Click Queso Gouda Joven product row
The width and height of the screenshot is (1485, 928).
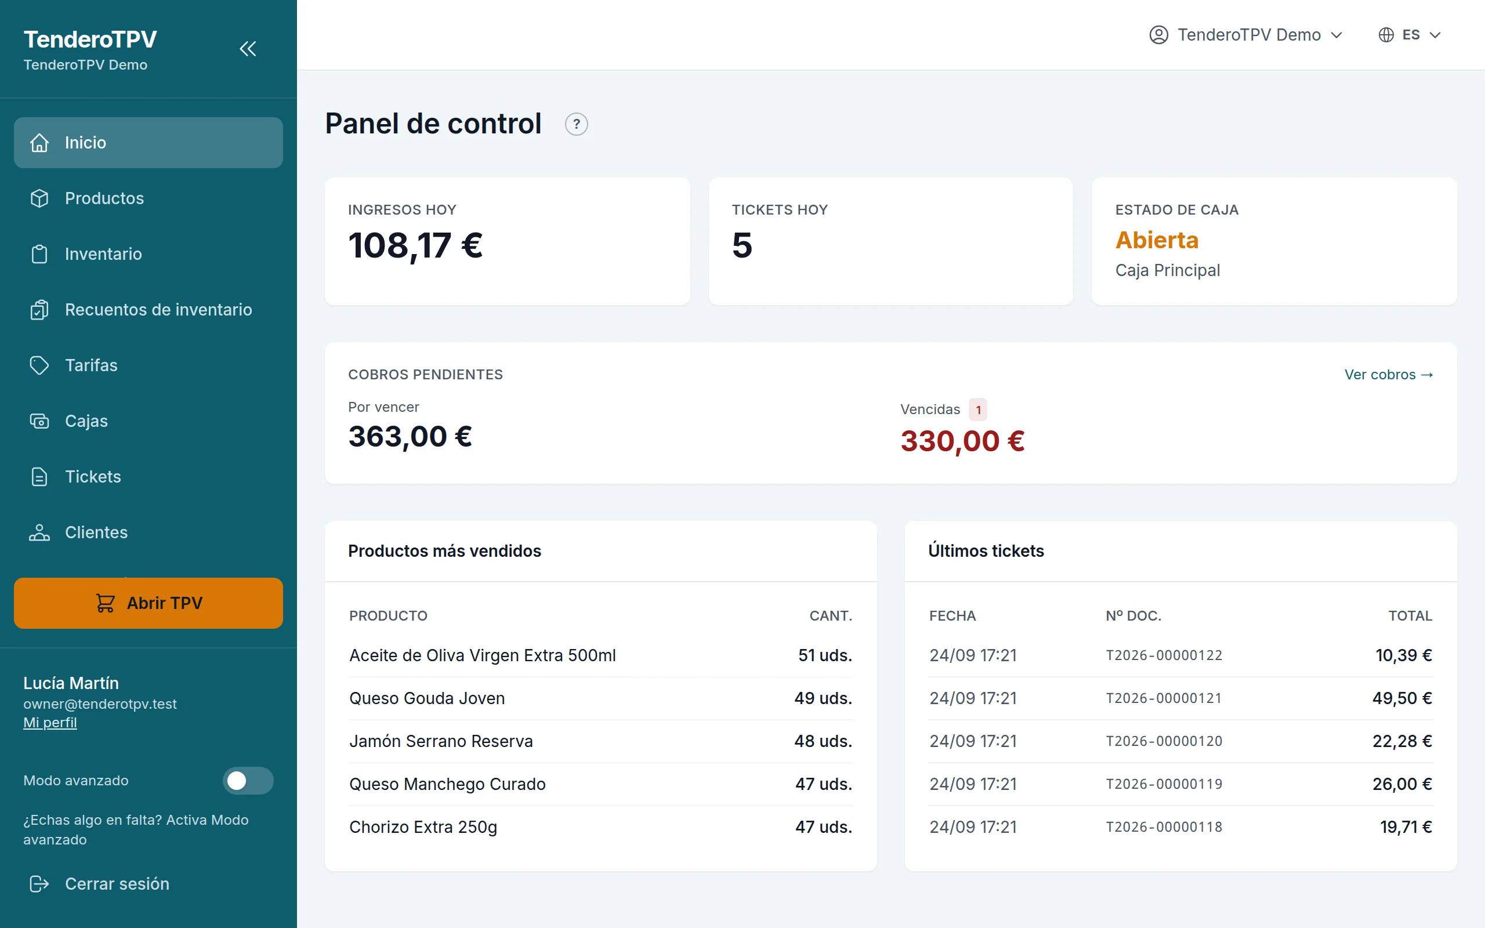601,698
